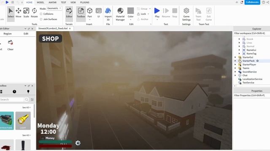Open Toolbox creations lightbulb icon
The height and width of the screenshot is (151, 270).
(x=28, y=91)
